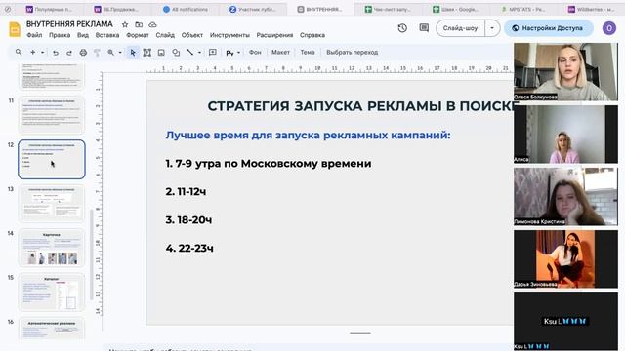
Task: Select slide 14 Карточка thumbnail
Action: (x=52, y=248)
